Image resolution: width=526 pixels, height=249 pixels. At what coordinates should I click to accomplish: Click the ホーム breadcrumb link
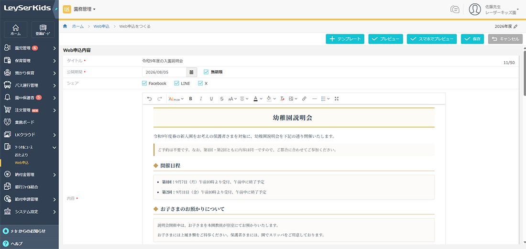[x=78, y=26]
